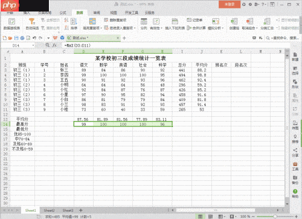Open the 视图 ribbon tab
This screenshot has width=302, height=219.
pos(114,13)
